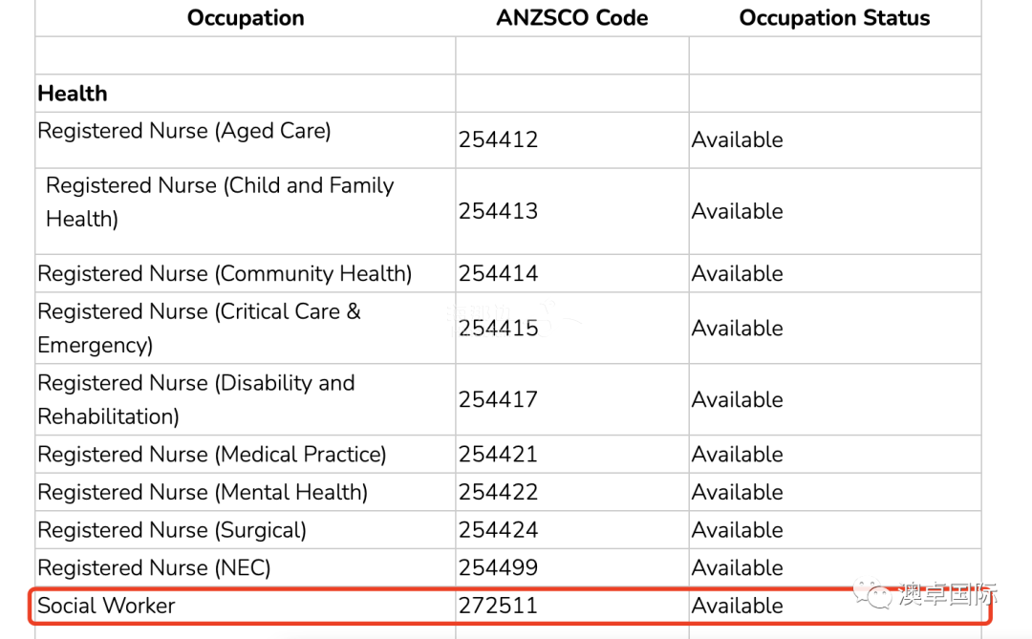
Task: Click ANZSCO code 254499
Action: tap(498, 568)
